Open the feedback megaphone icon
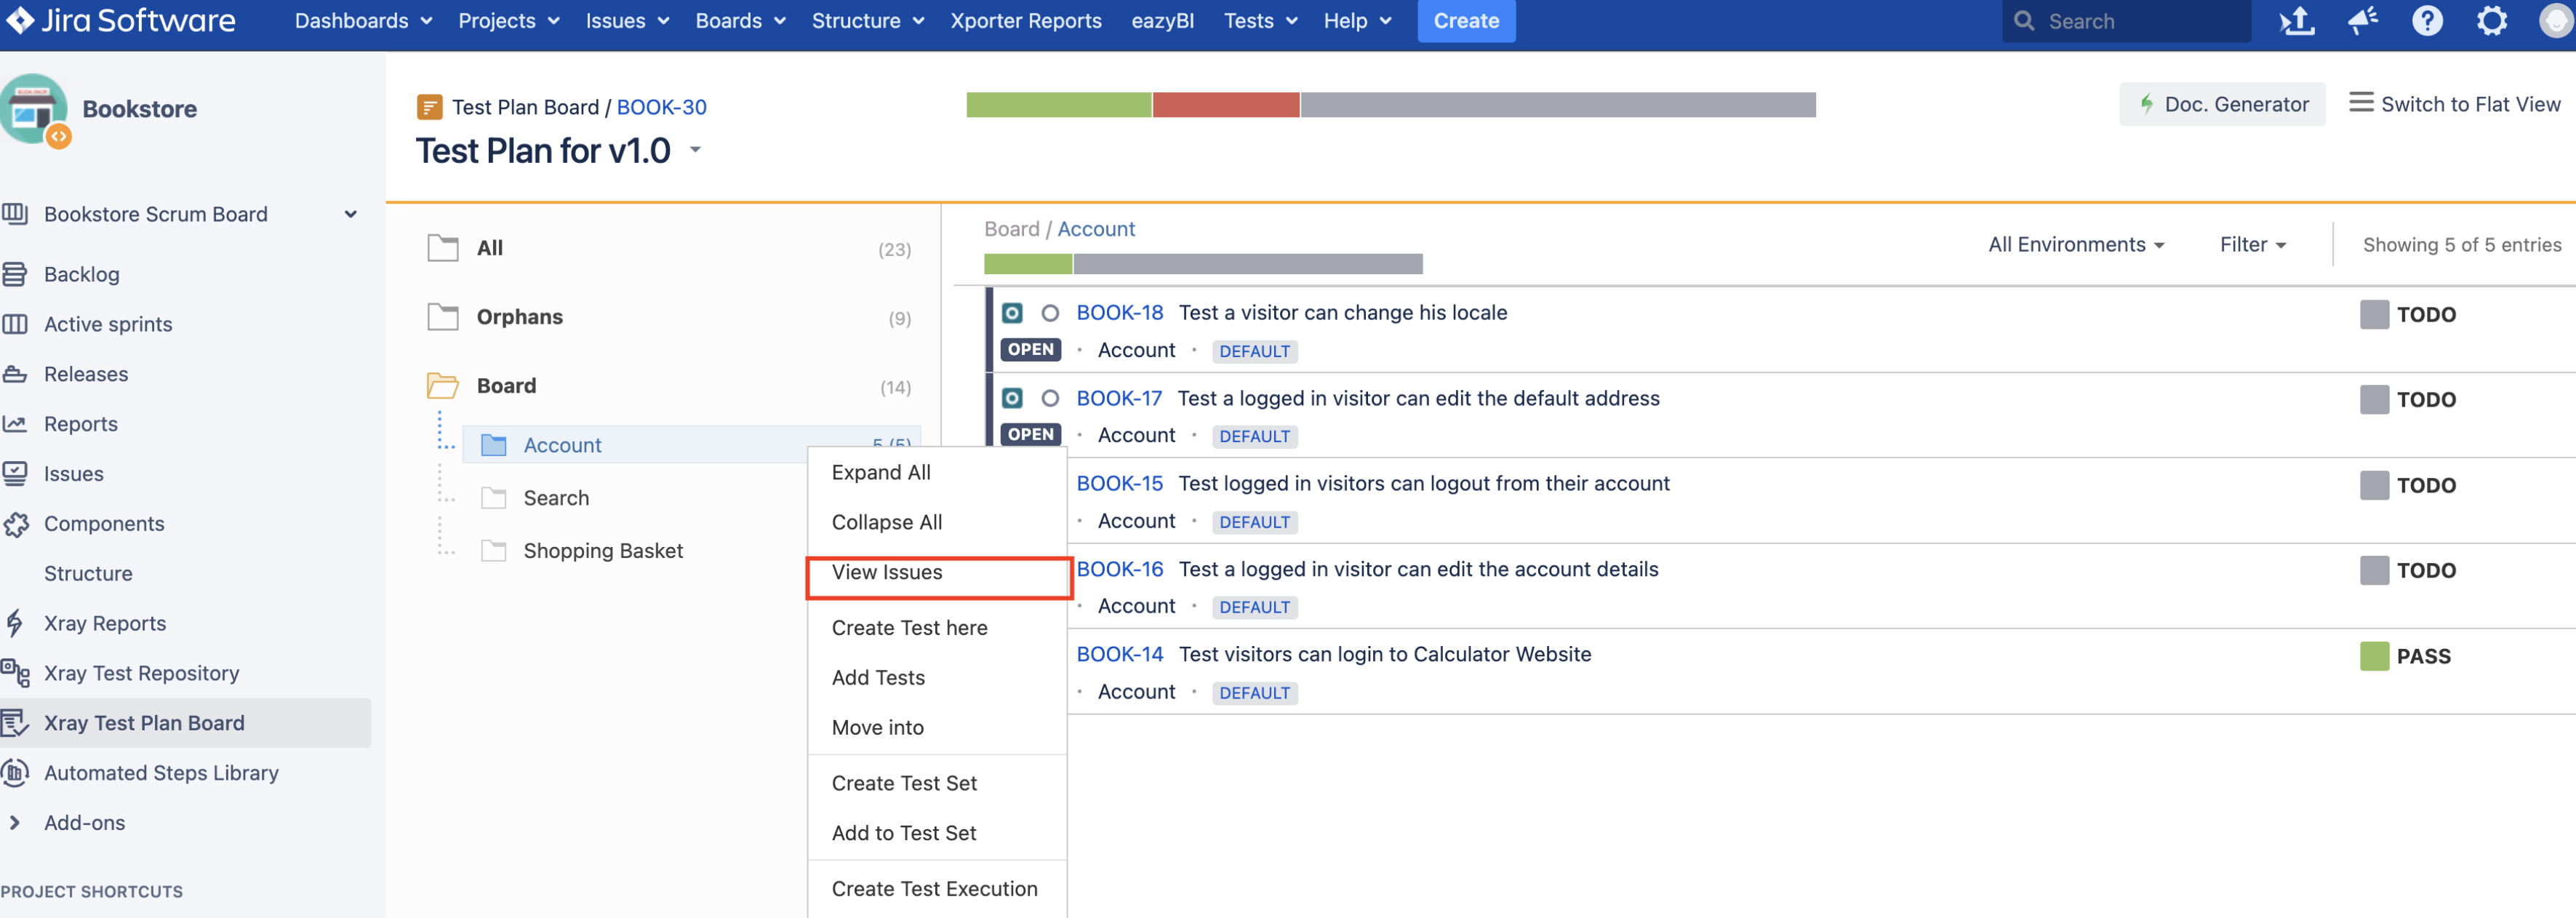Image resolution: width=2576 pixels, height=918 pixels. coord(2363,21)
